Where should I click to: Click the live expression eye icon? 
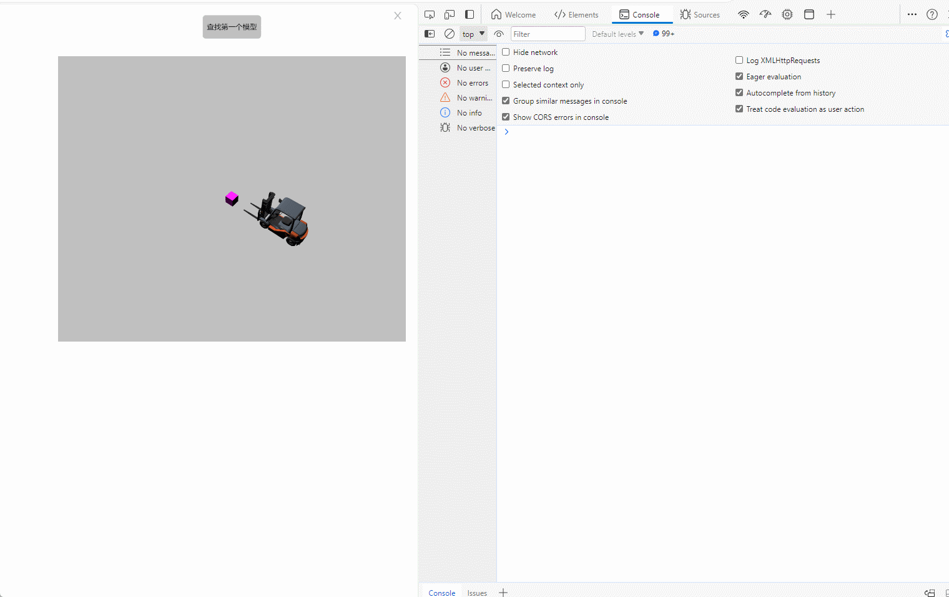(x=498, y=34)
